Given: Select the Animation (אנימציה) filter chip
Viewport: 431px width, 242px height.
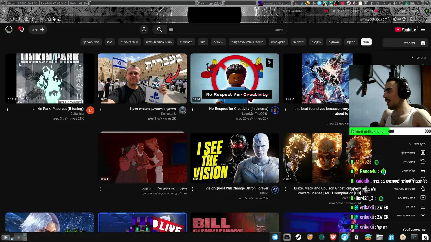Looking at the screenshot, I should pyautogui.click(x=218, y=42).
